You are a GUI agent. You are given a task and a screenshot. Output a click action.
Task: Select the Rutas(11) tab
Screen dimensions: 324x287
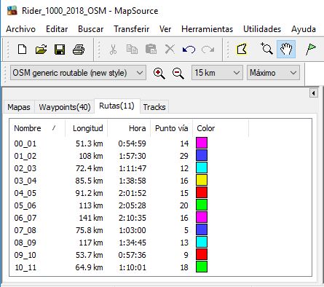(116, 106)
